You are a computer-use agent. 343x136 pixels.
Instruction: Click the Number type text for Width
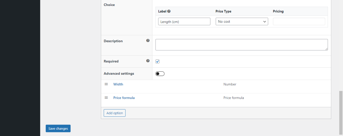[230, 84]
